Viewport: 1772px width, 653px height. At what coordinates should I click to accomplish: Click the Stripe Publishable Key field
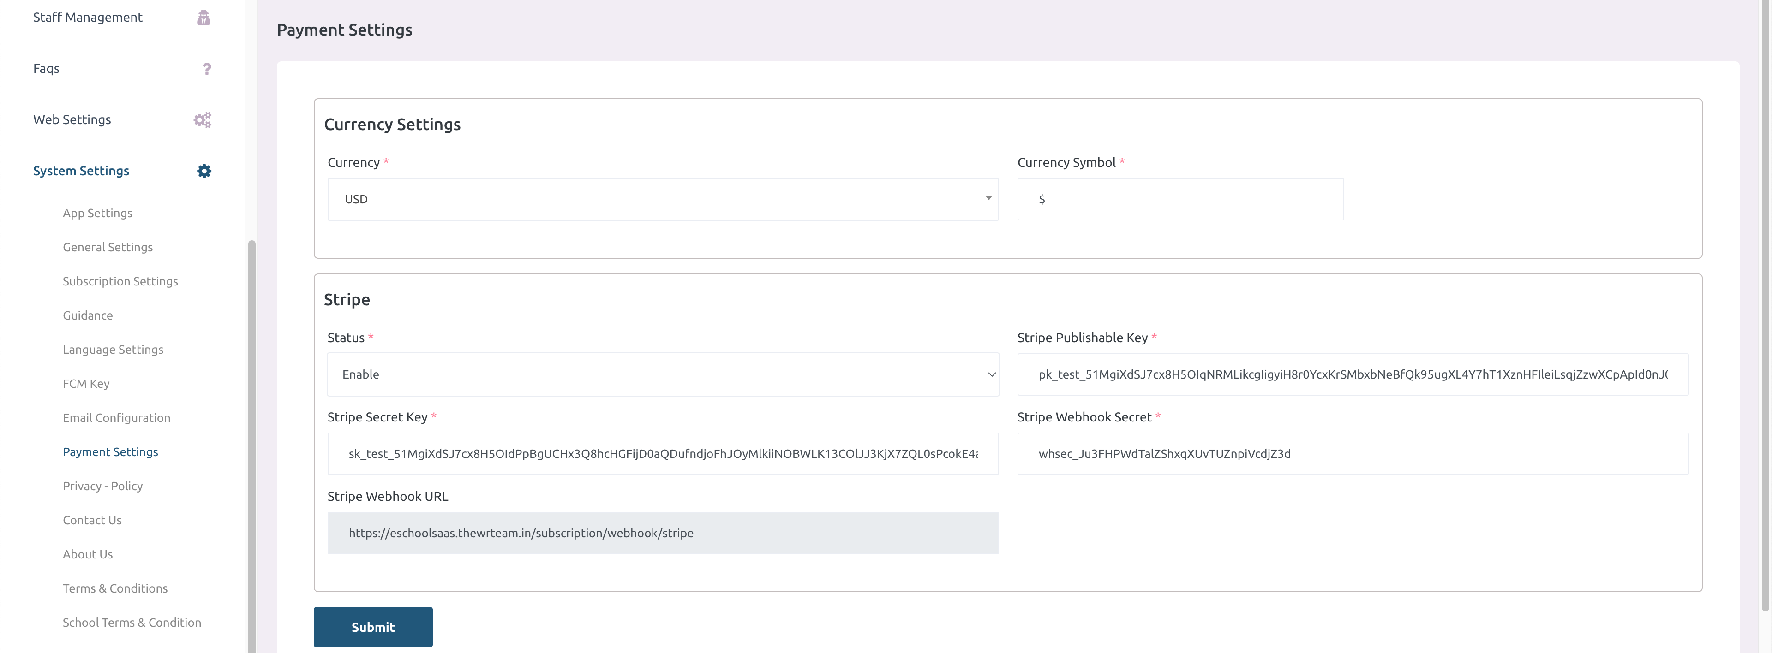tap(1352, 374)
